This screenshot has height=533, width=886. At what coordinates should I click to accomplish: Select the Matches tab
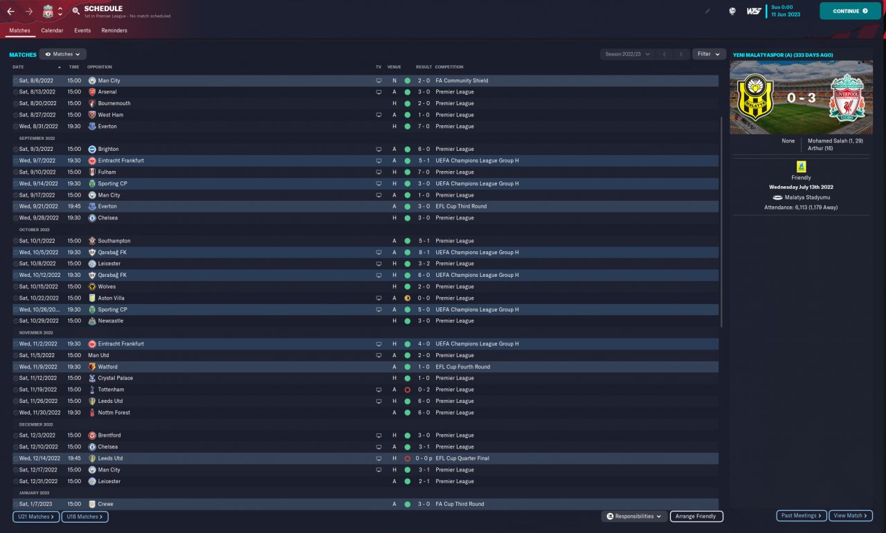point(19,30)
